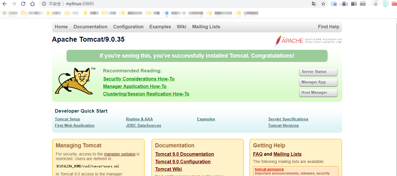Open Clustering/Session Replication How-To link
The width and height of the screenshot is (397, 176).
coord(146,94)
